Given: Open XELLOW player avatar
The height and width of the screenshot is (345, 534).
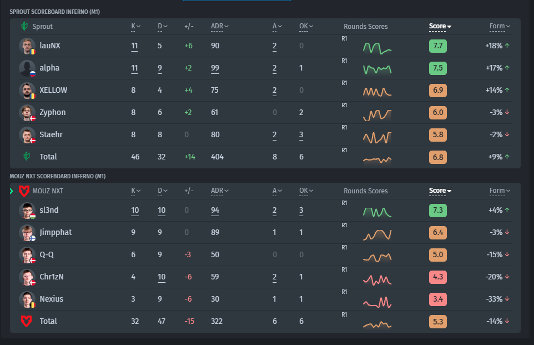Looking at the screenshot, I should click(x=27, y=91).
